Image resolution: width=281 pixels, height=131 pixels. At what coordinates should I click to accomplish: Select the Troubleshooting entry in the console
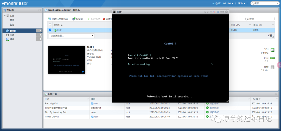click(x=139, y=64)
